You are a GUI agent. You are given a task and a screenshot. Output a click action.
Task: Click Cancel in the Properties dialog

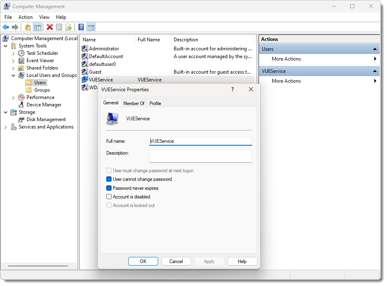(x=176, y=261)
